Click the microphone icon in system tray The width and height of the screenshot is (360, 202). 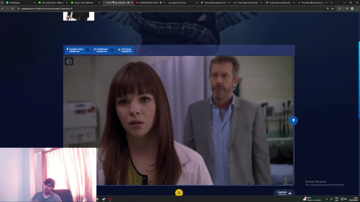click(331, 199)
